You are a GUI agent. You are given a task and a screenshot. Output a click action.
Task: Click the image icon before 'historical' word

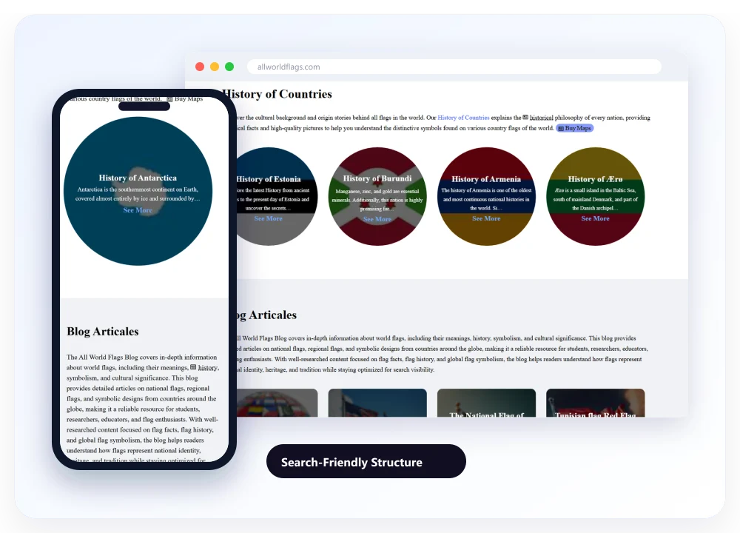(x=525, y=117)
